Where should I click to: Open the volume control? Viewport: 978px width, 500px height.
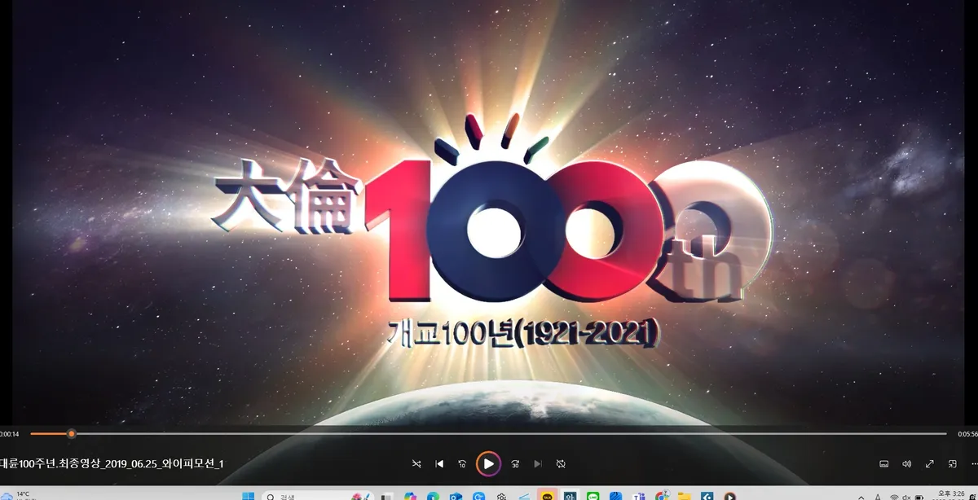(907, 463)
